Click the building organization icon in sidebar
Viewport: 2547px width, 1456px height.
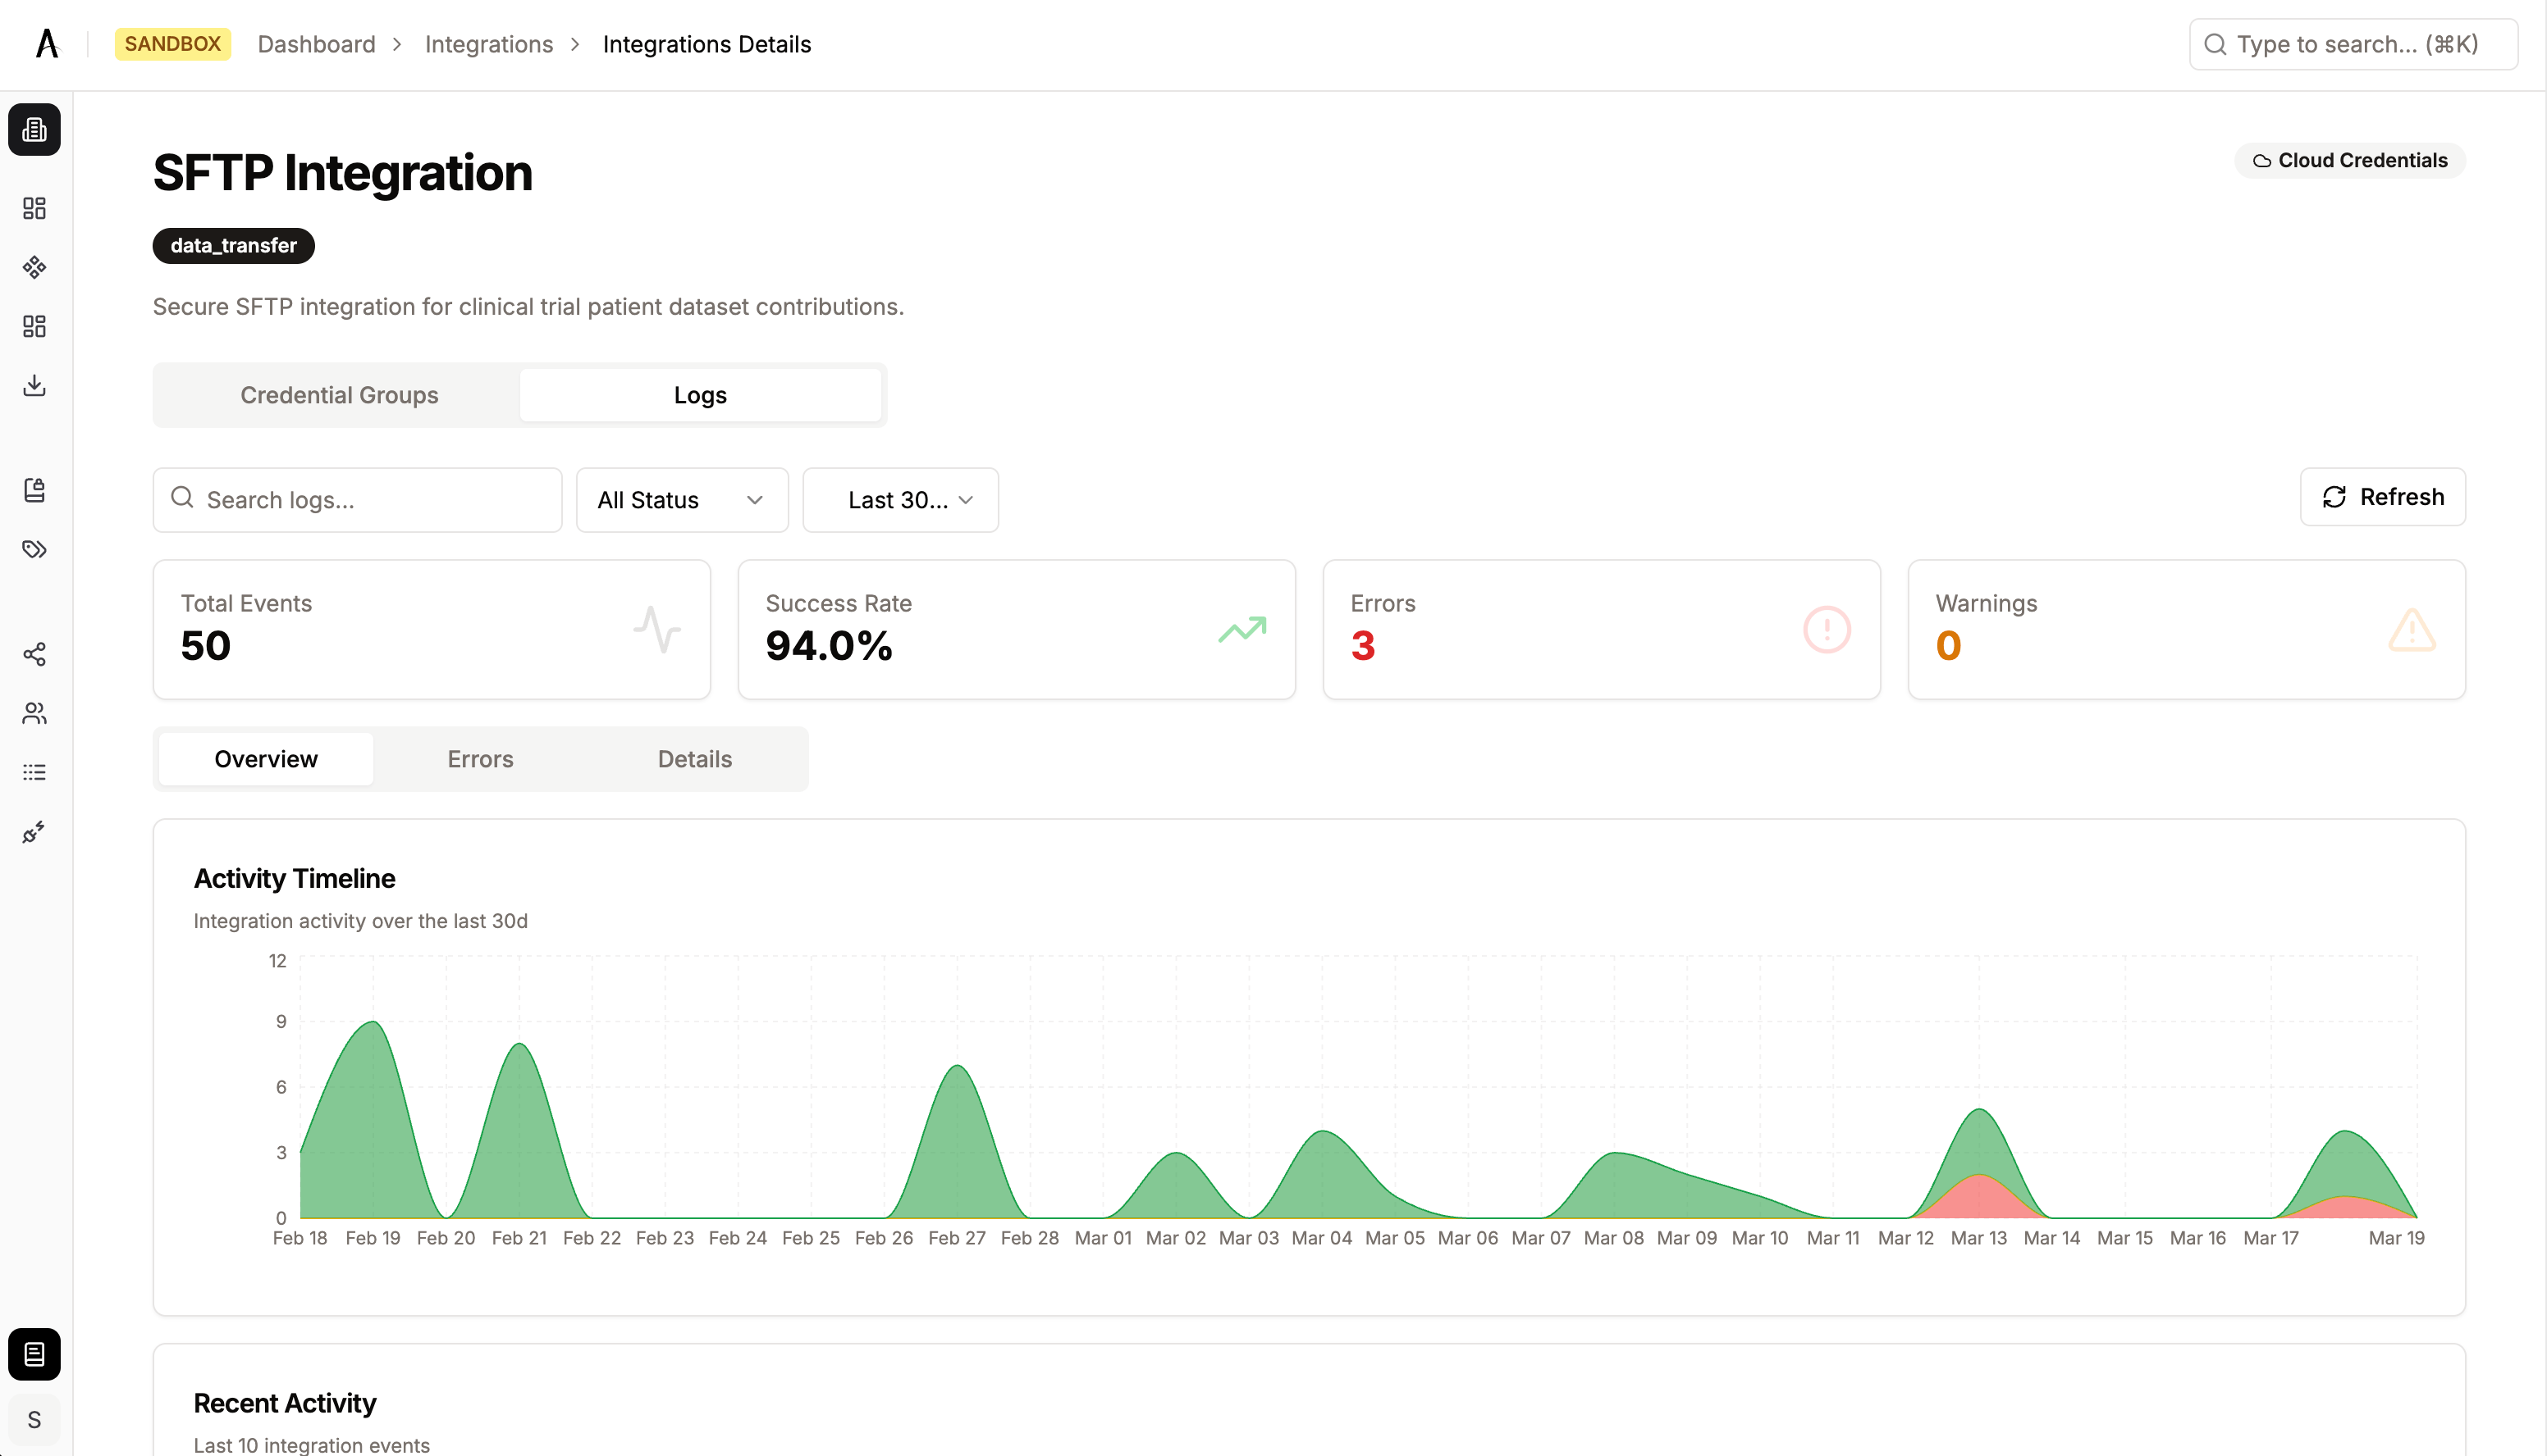pyautogui.click(x=34, y=129)
